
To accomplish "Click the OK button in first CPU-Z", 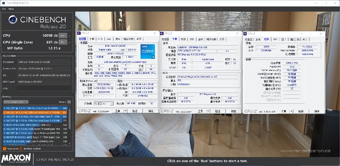I will [151, 111].
